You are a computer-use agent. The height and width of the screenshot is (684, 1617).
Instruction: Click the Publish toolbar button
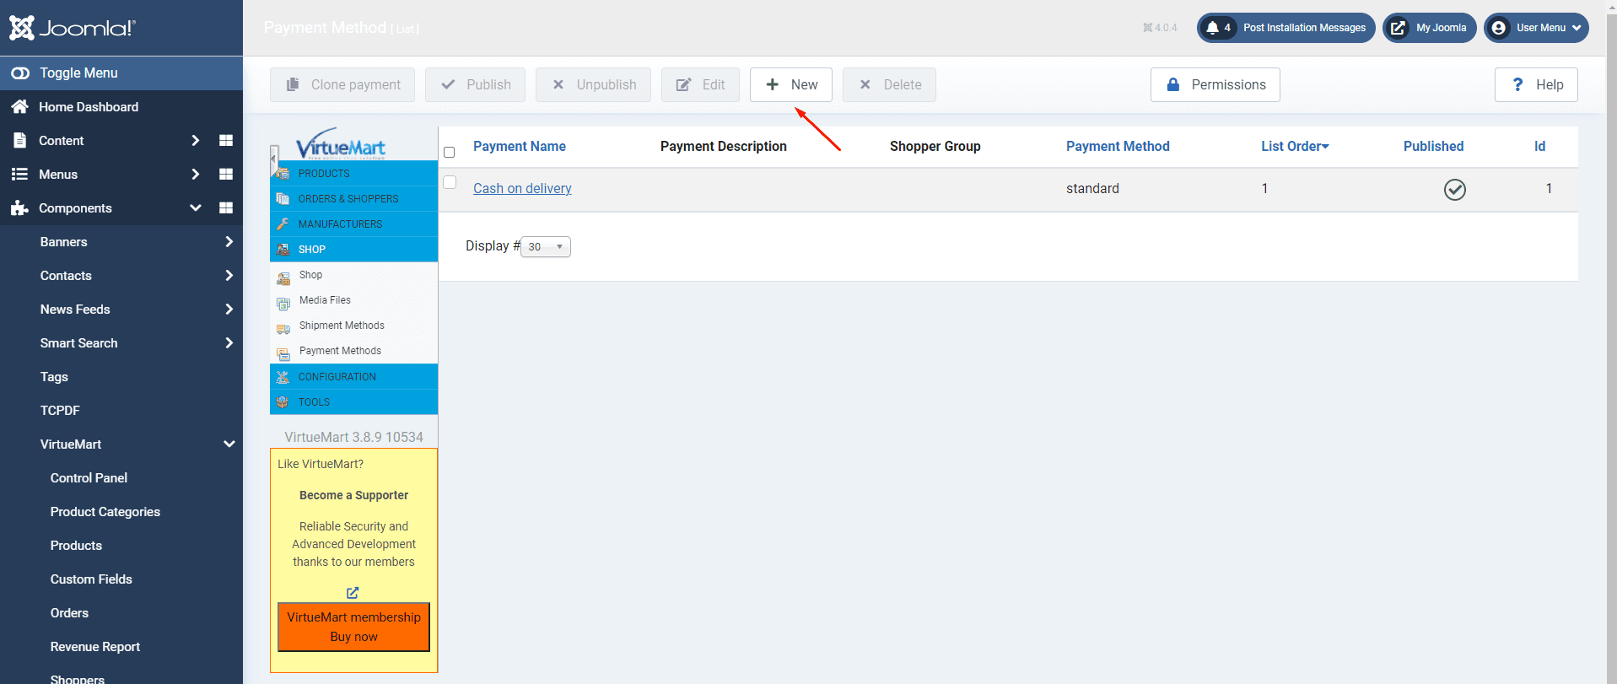coord(476,85)
